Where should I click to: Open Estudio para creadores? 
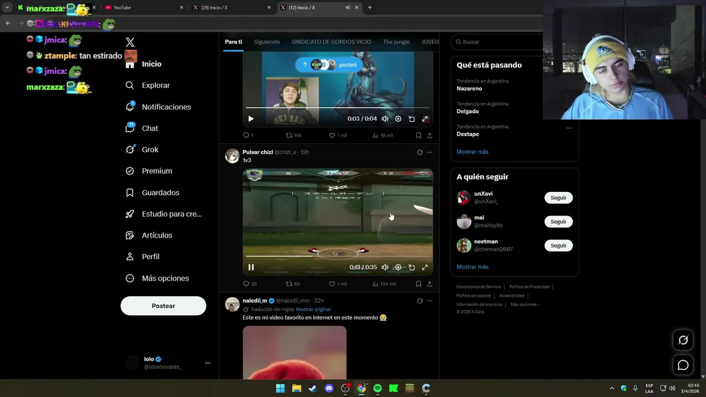pyautogui.click(x=164, y=214)
